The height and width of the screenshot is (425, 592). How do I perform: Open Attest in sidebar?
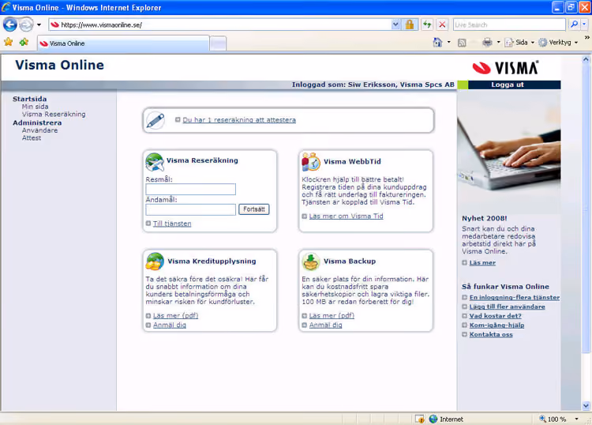(32, 138)
